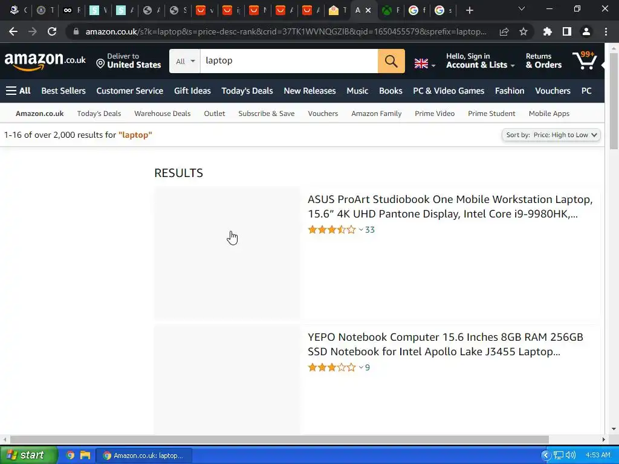Expand ASUS ProArt rating breakdown chevron

coord(361,230)
